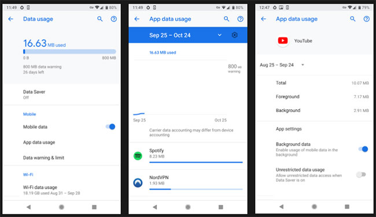Tap the YouTube app icon
Viewport: 376px width, 217px height.
click(283, 40)
